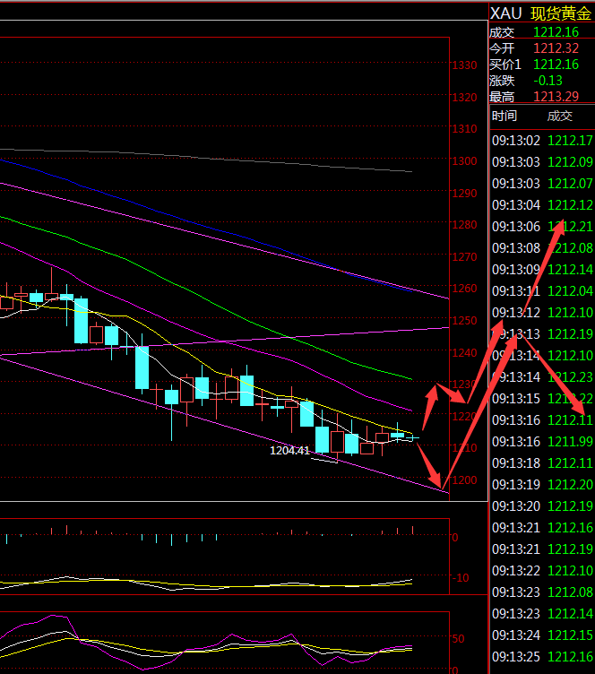Click the 1300 price axis label
The width and height of the screenshot is (595, 674).
pos(464,161)
